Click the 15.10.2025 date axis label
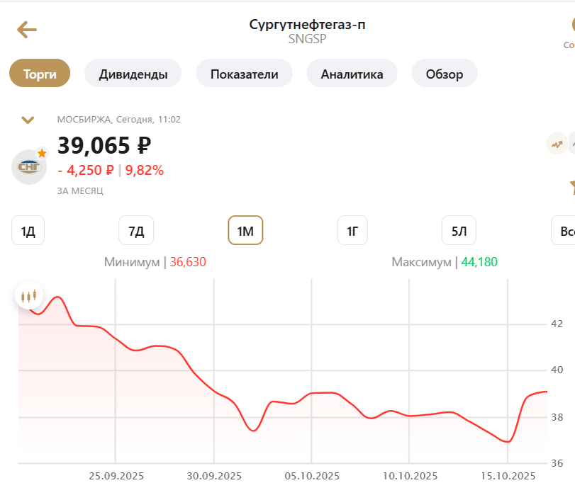 click(508, 476)
